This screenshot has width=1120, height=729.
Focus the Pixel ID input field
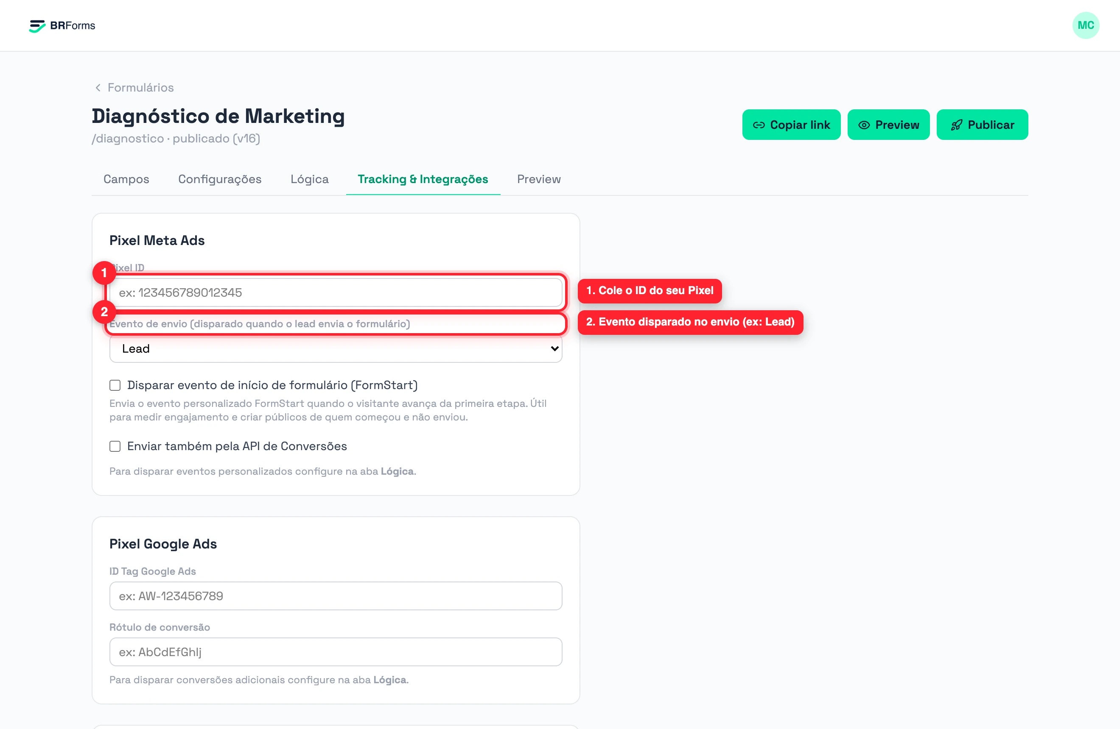point(336,293)
